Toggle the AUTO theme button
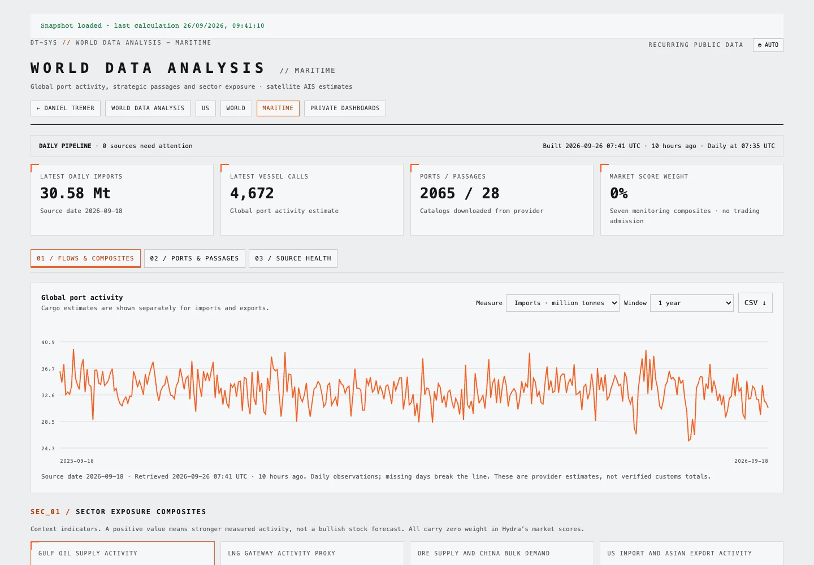The height and width of the screenshot is (565, 814). click(768, 45)
